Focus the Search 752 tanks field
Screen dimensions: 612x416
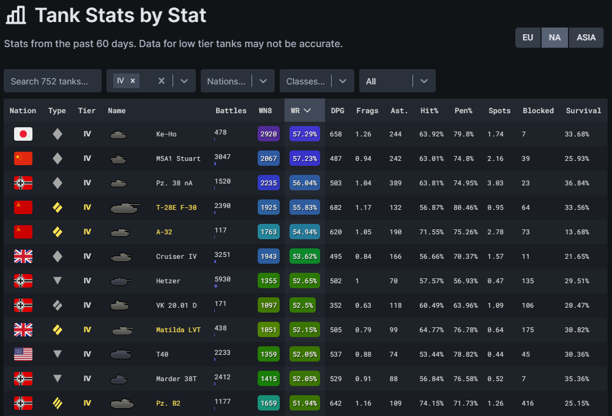[x=53, y=81]
